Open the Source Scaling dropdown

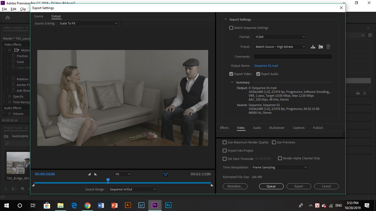click(x=88, y=23)
